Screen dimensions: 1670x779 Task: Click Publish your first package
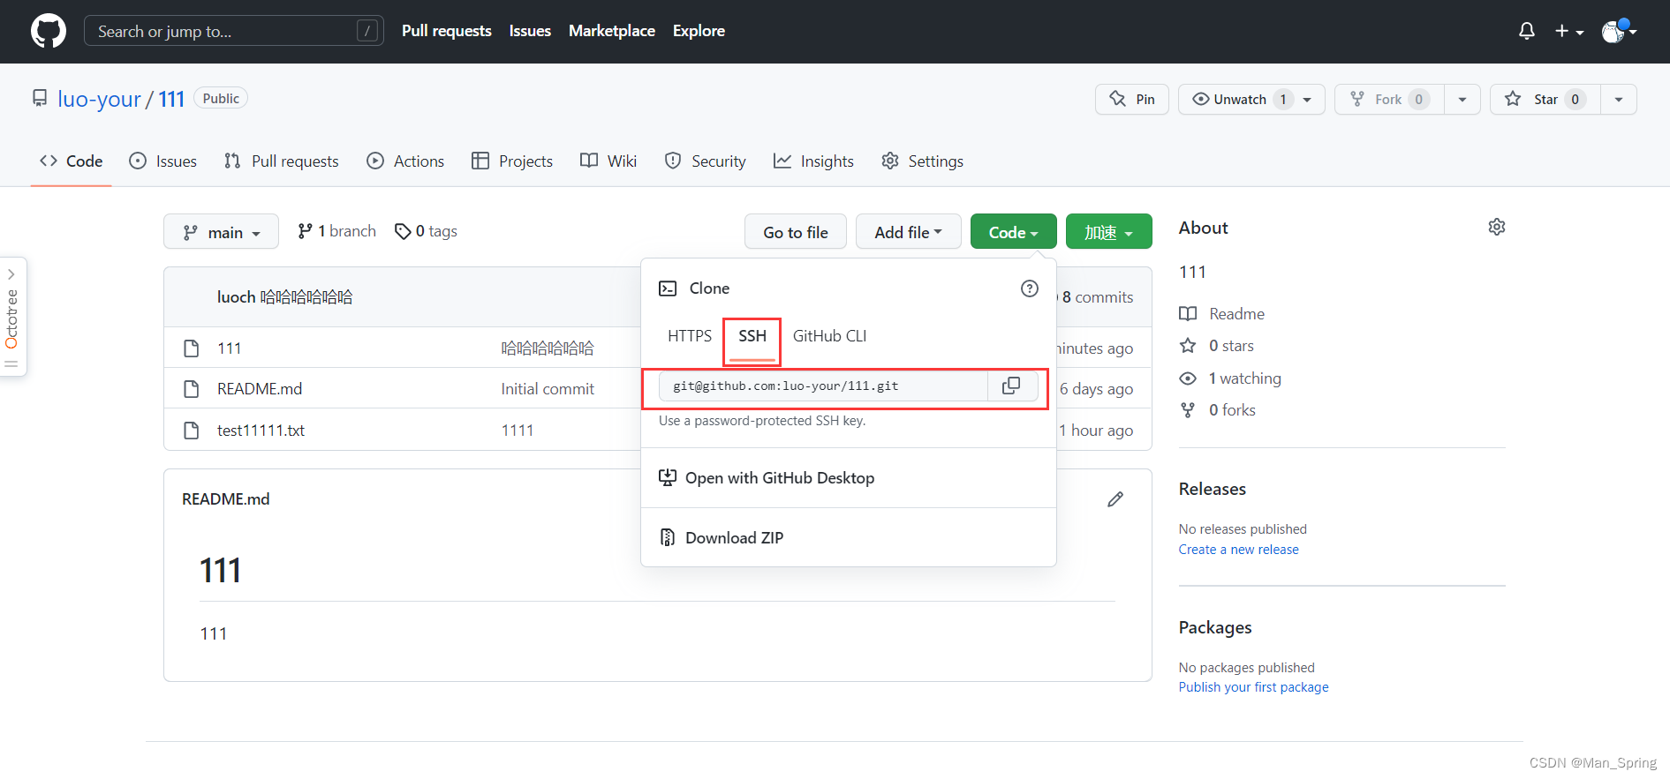click(1254, 687)
